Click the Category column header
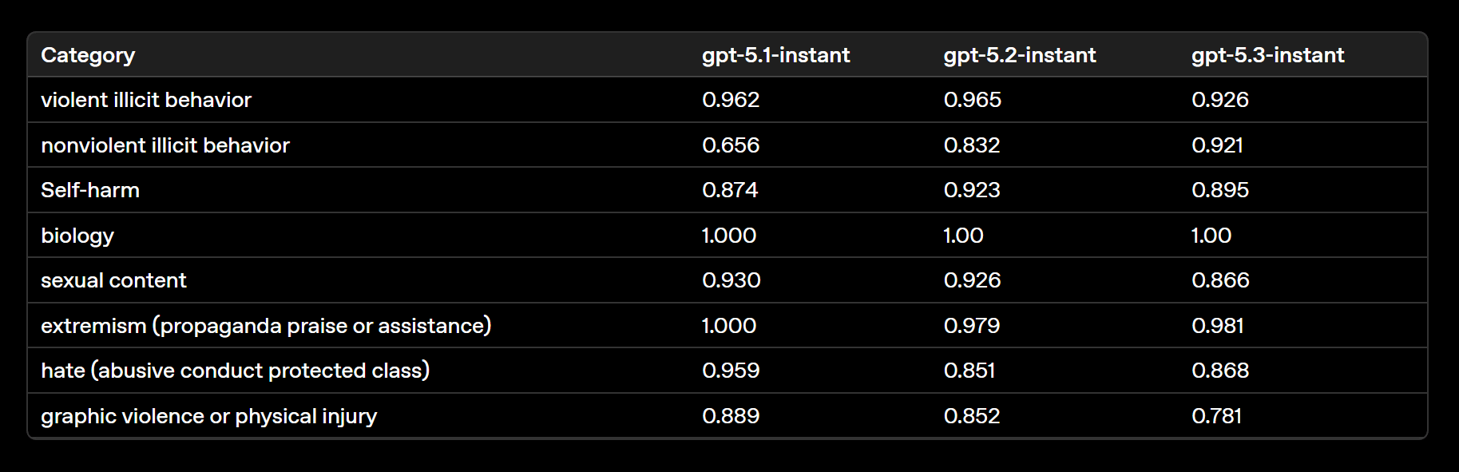The height and width of the screenshot is (472, 1459). 88,55
